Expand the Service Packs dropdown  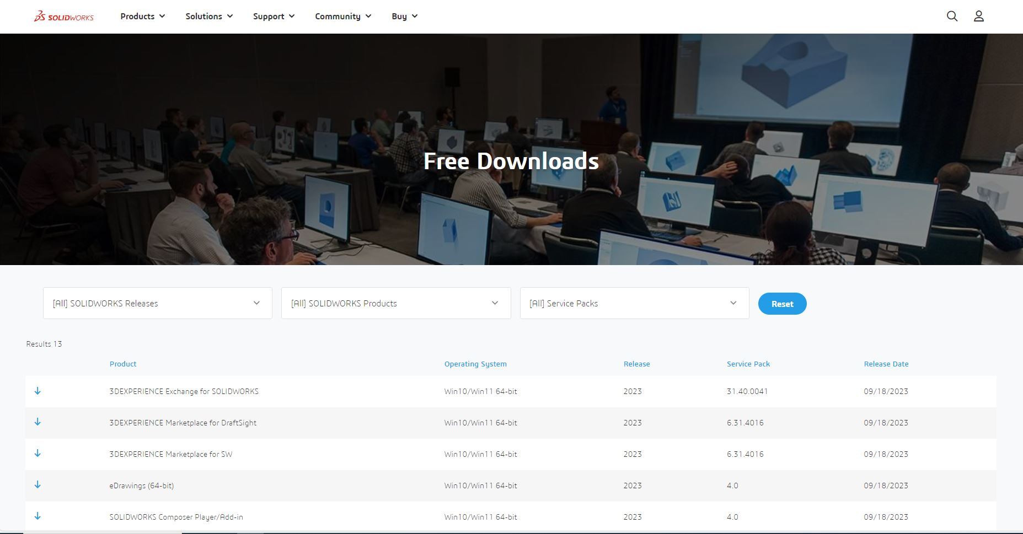pyautogui.click(x=634, y=303)
